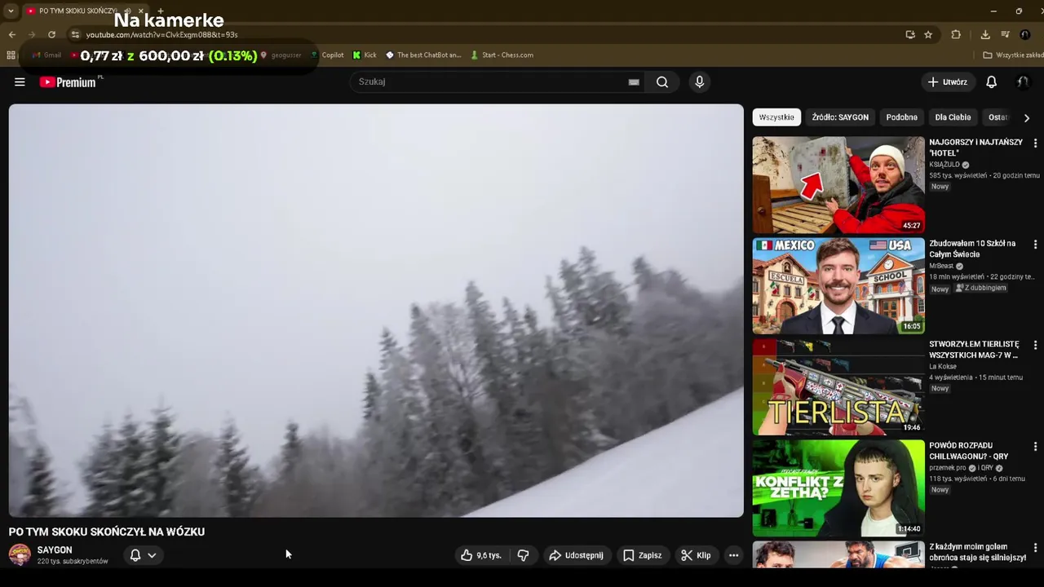Open Start - Chess.com bookmark
The image size is (1044, 587).
(x=502, y=55)
